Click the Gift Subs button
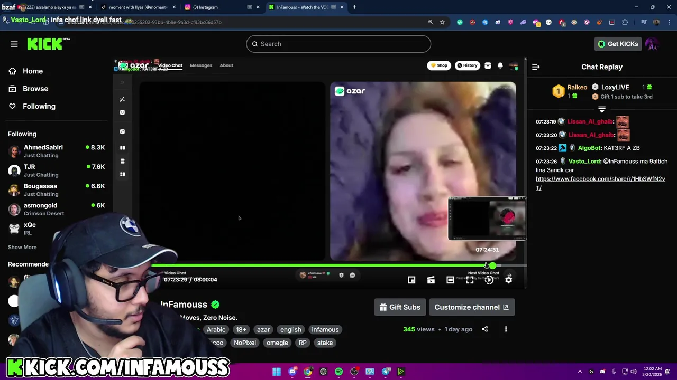Image resolution: width=677 pixels, height=380 pixels. pyautogui.click(x=400, y=307)
